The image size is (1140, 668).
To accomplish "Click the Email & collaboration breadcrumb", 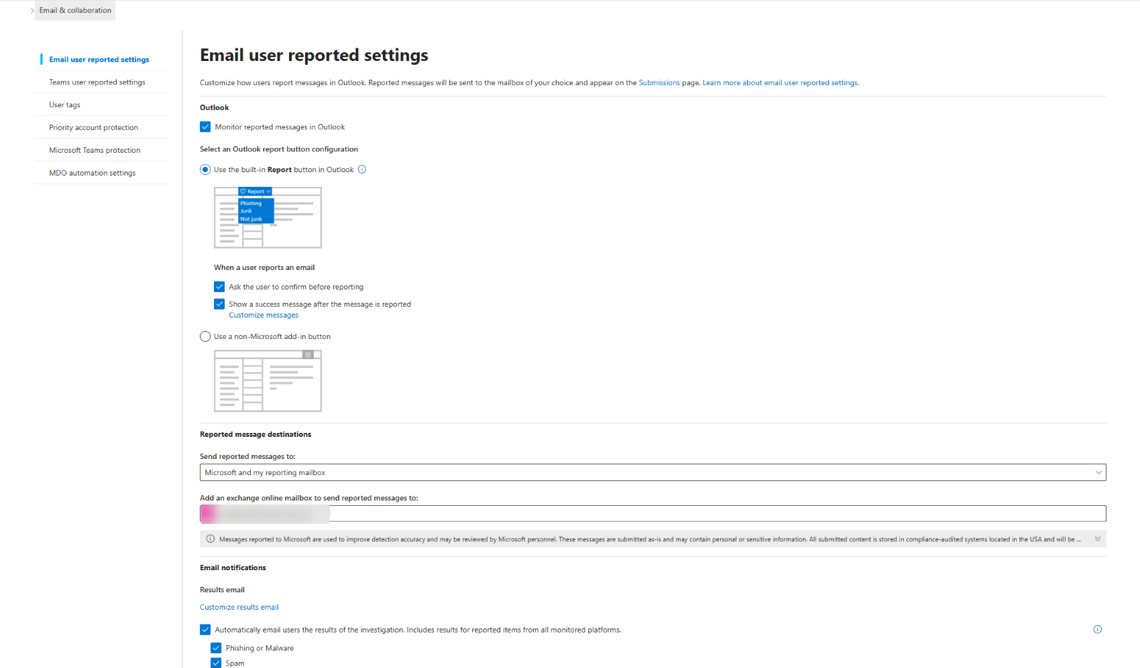I will point(75,11).
